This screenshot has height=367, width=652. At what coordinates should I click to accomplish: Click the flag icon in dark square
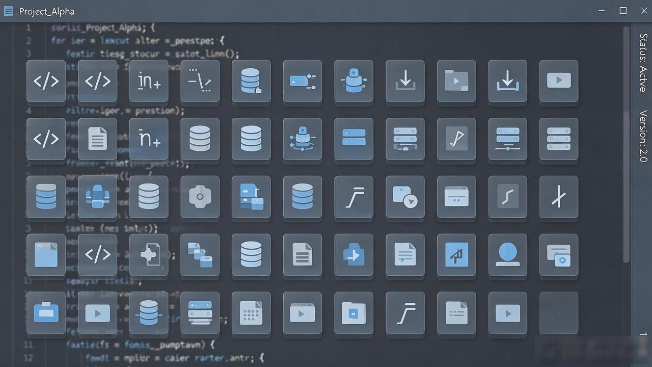pos(456,139)
